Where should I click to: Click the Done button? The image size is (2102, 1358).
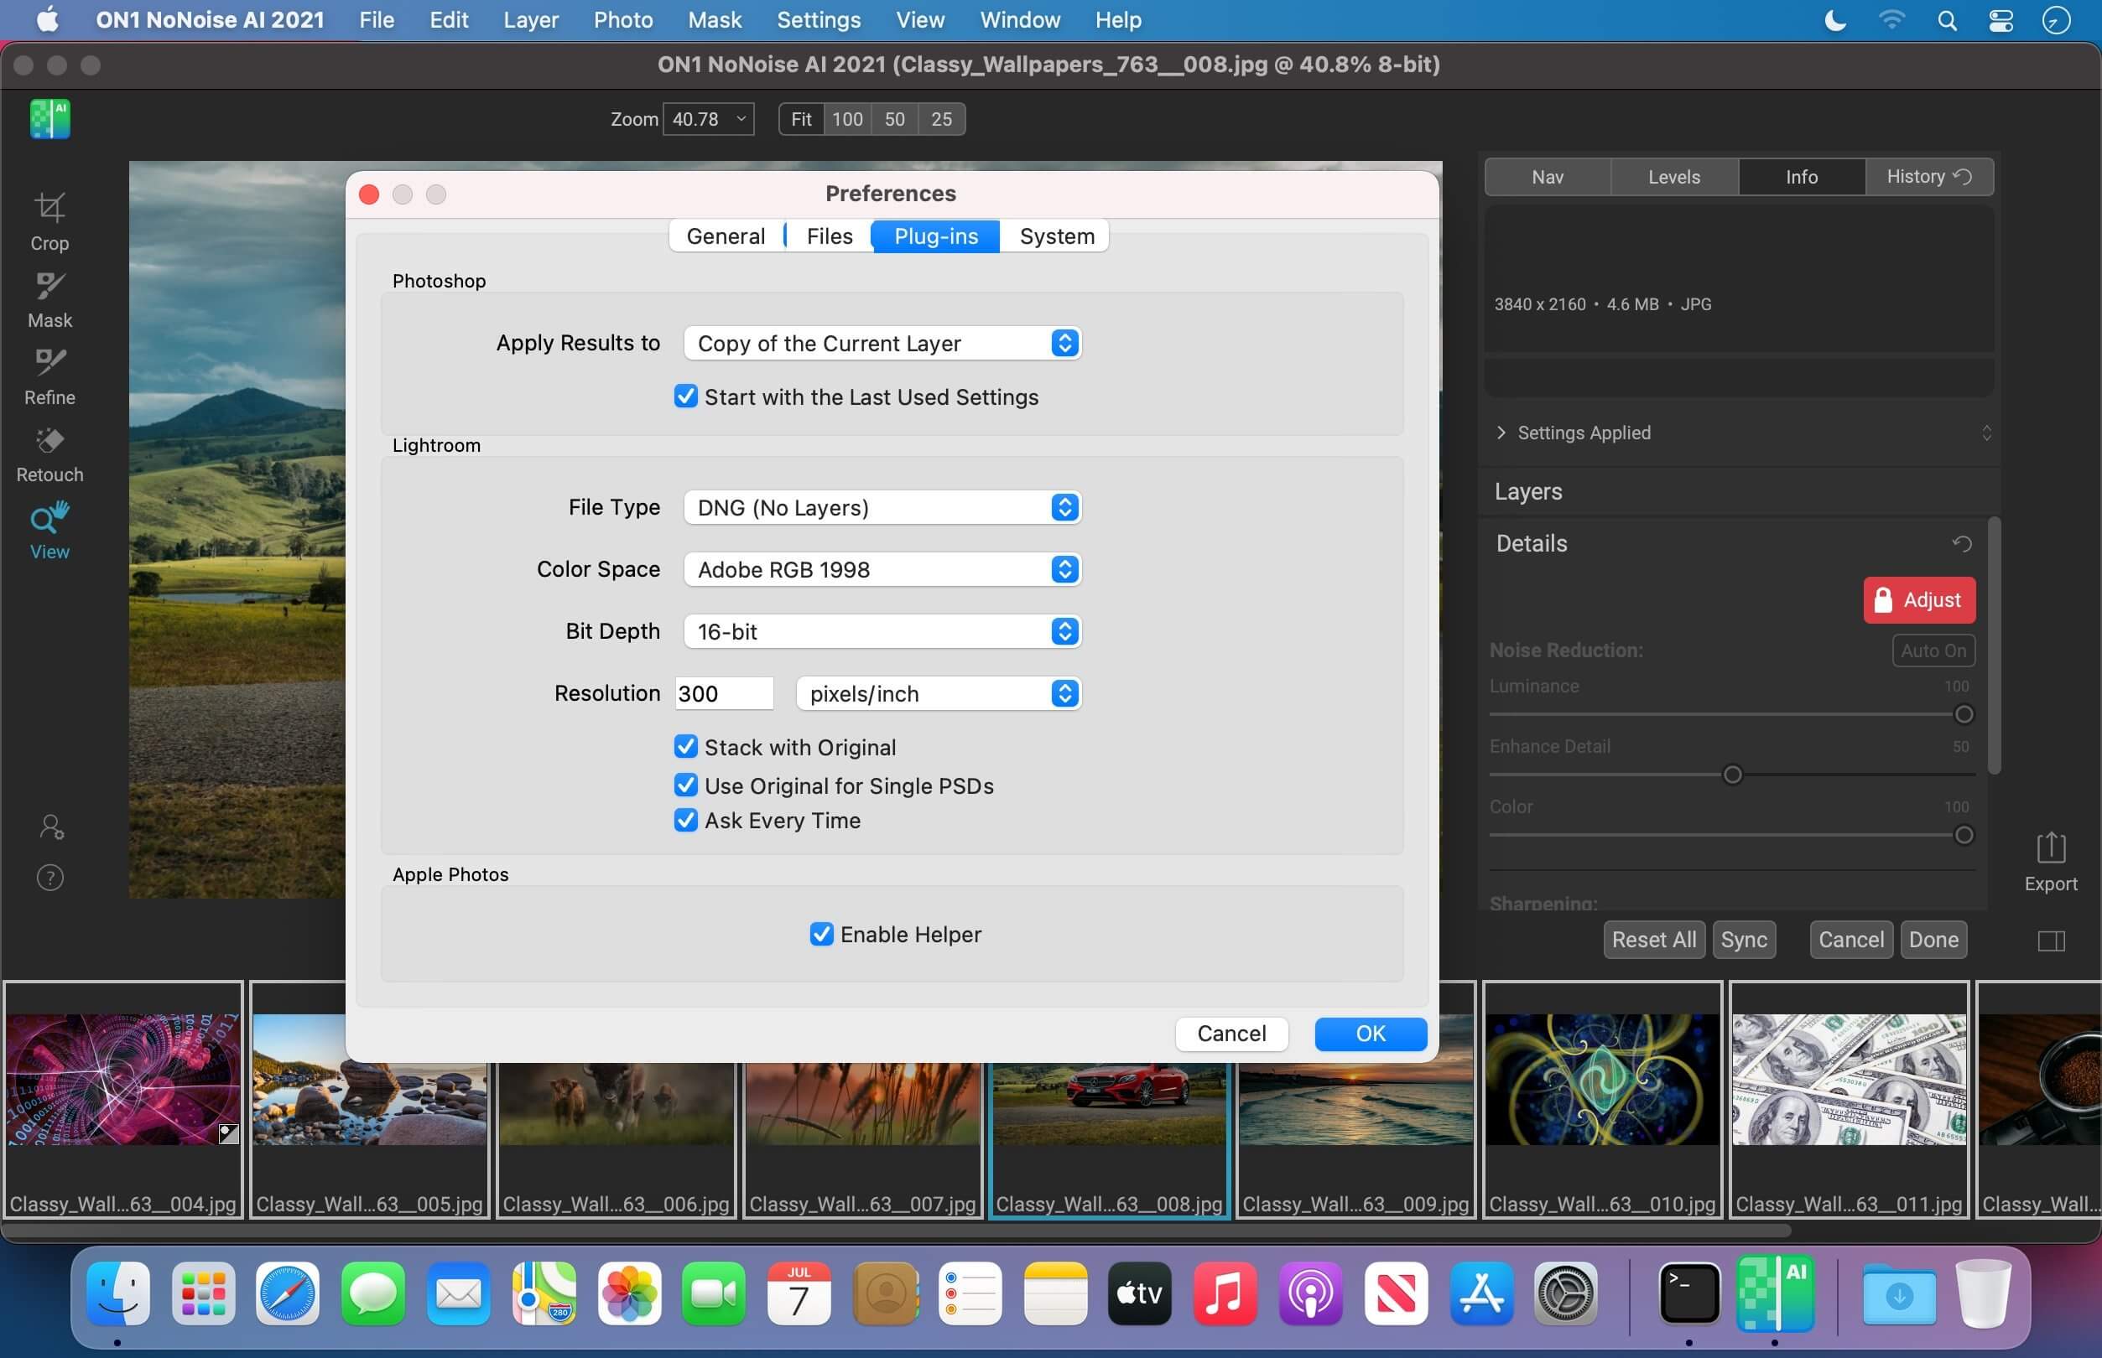tap(1933, 940)
